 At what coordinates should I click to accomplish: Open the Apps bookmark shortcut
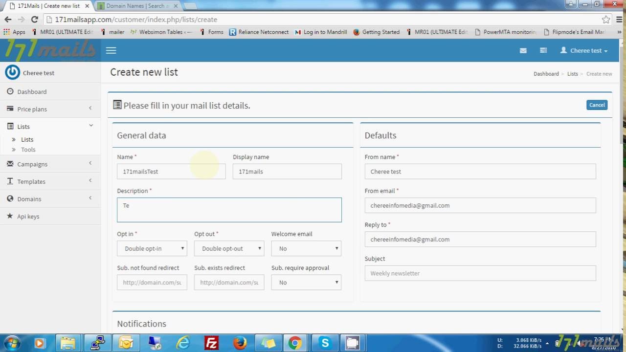[14, 32]
